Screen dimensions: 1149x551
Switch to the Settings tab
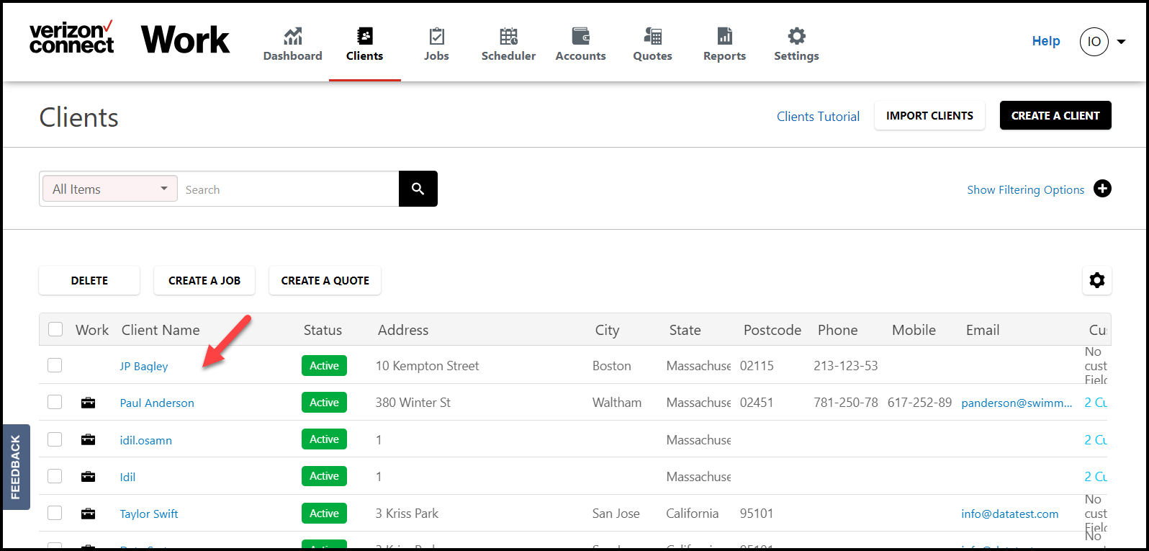click(796, 44)
